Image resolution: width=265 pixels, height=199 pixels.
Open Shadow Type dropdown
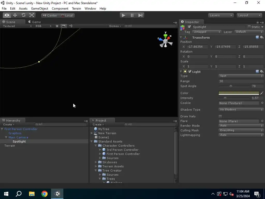pos(241,110)
